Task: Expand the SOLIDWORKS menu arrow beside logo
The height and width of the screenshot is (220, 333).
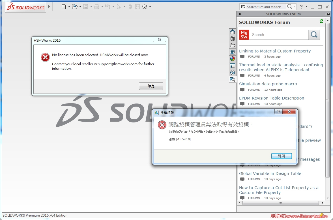Action: coord(49,7)
